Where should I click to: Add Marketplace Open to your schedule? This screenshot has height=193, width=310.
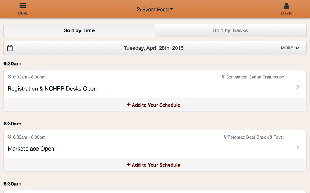pyautogui.click(x=153, y=165)
